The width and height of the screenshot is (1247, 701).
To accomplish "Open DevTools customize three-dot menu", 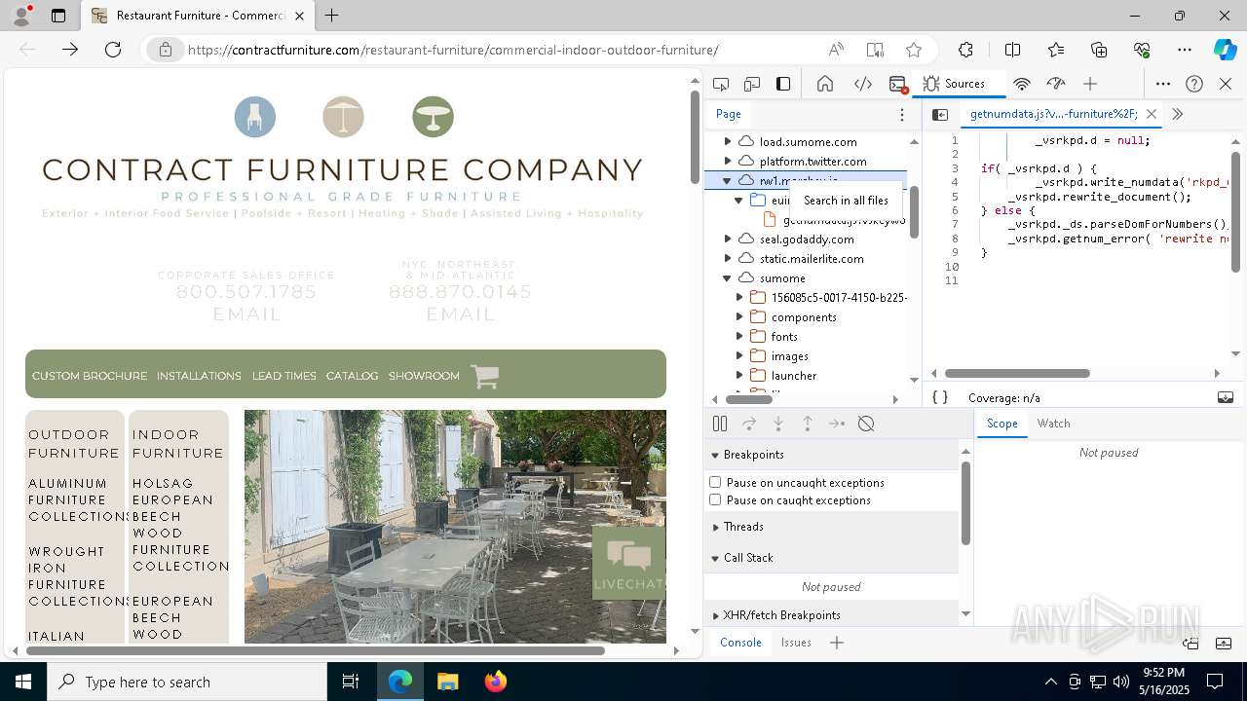I will (x=1163, y=84).
